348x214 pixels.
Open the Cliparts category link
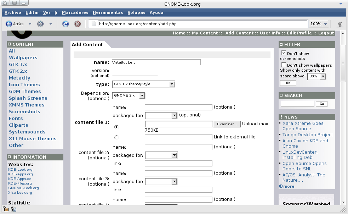tap(18, 125)
